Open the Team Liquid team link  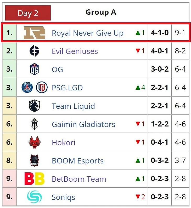coord(73,106)
